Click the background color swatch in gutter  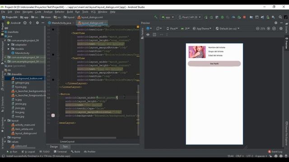(x=53, y=115)
